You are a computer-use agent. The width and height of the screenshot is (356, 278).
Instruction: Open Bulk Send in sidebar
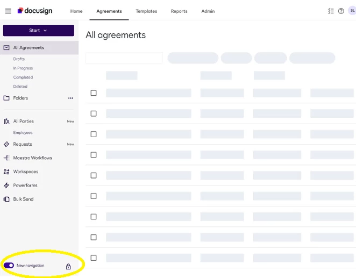[23, 199]
